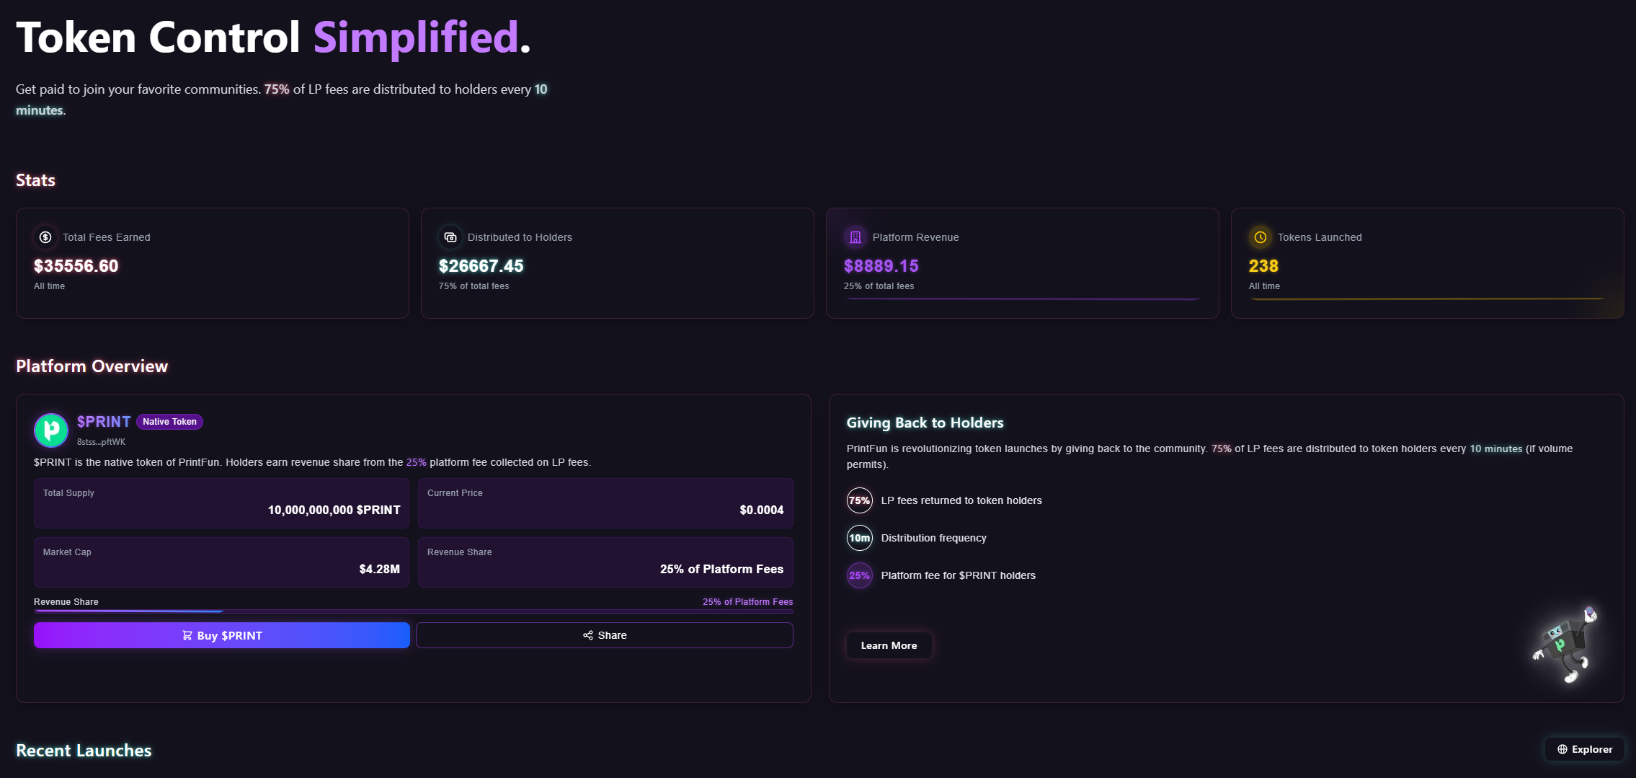1636x778 pixels.
Task: Click the share icon inside the Share button
Action: 588,635
